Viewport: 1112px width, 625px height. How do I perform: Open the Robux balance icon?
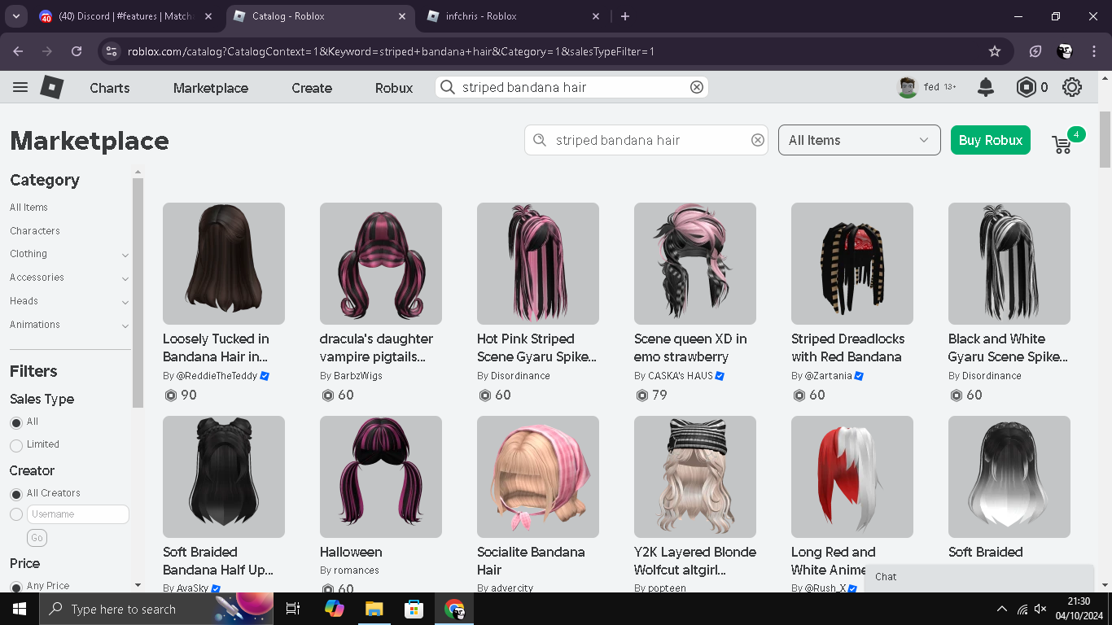point(1027,87)
